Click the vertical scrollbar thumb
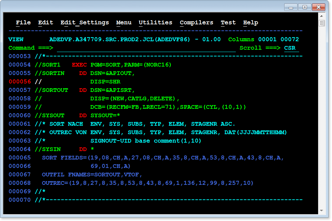 (x=321, y=23)
